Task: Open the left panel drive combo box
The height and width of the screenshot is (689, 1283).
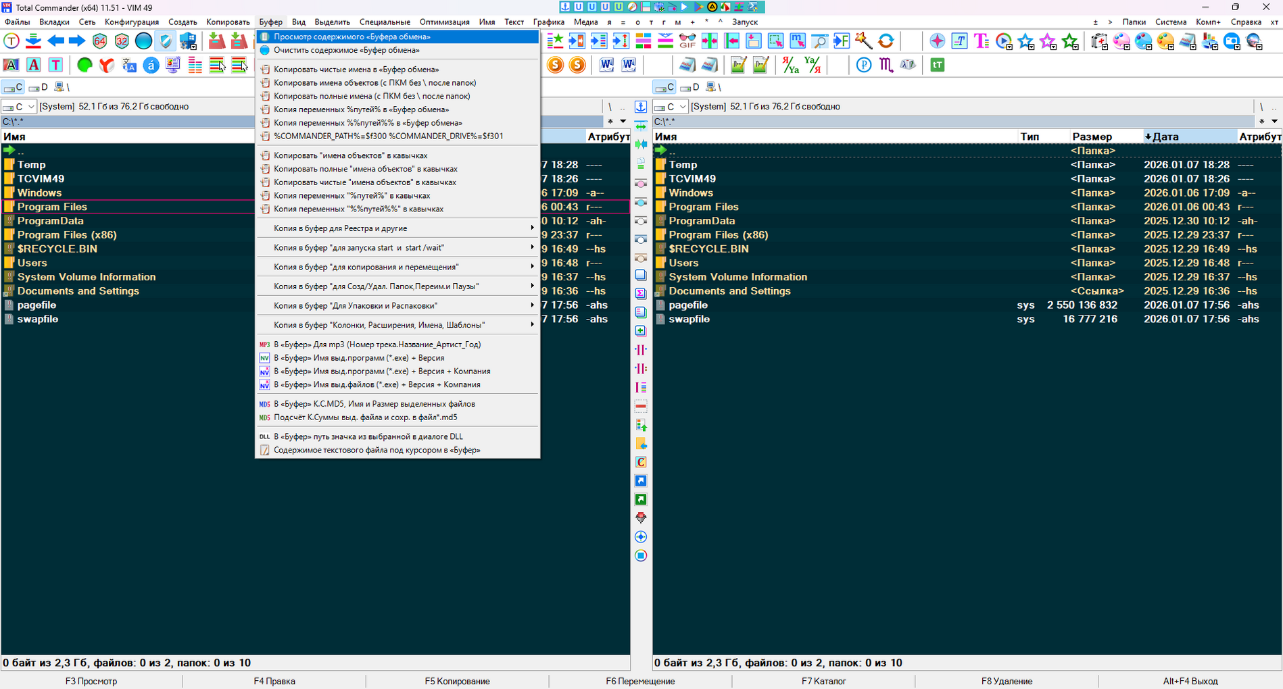Action: click(x=18, y=107)
